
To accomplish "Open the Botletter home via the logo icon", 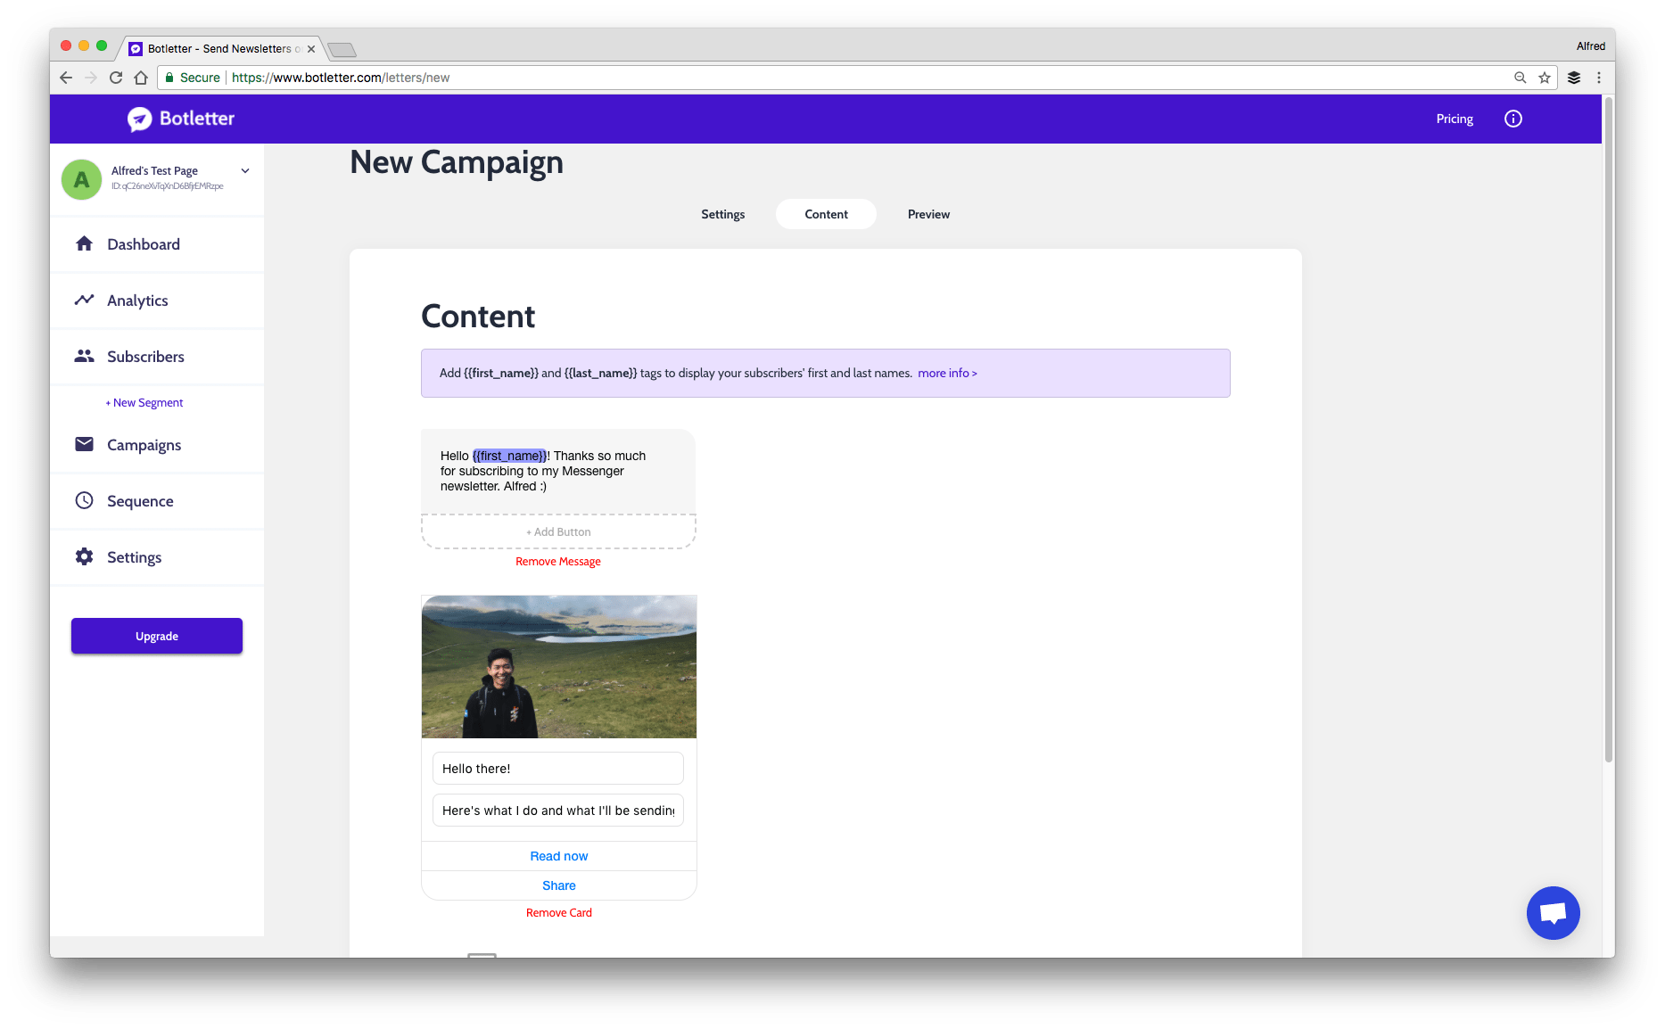I will tap(141, 119).
